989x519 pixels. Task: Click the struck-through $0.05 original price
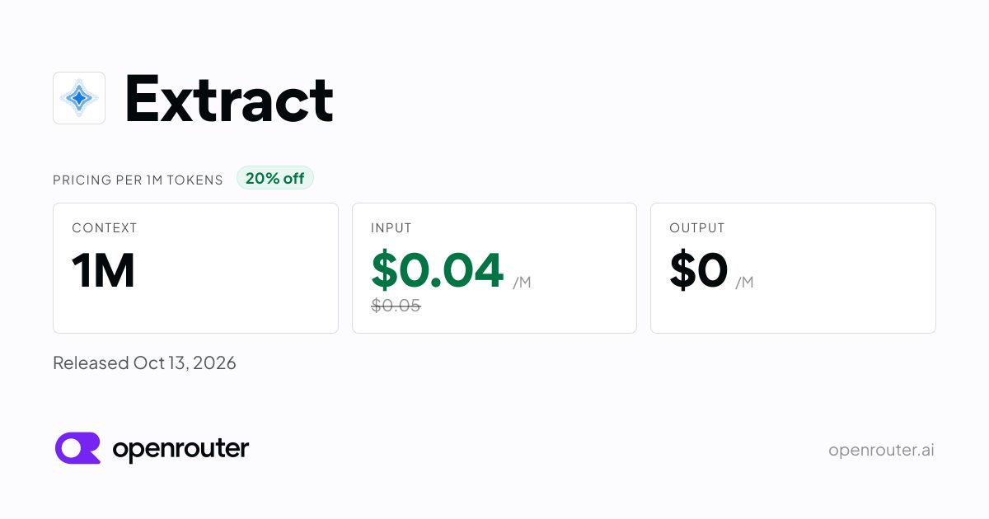pyautogui.click(x=396, y=306)
